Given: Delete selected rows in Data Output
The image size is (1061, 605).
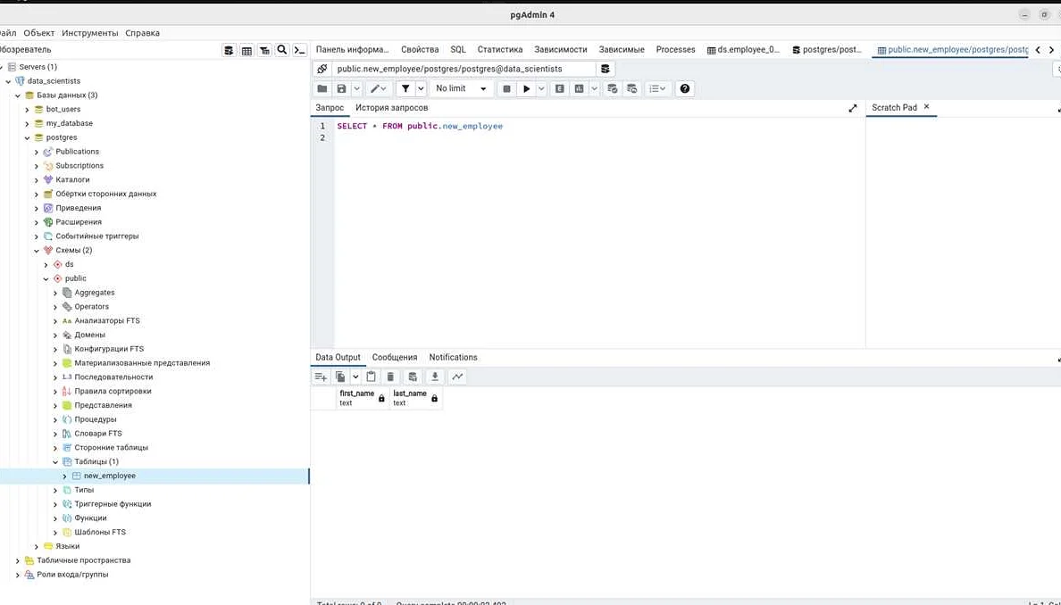Looking at the screenshot, I should click(x=390, y=377).
